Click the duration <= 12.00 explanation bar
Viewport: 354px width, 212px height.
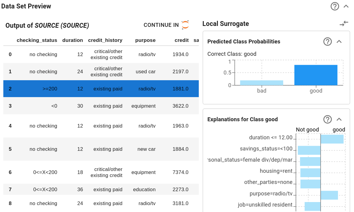click(332, 139)
